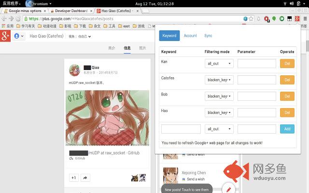Delete the Hao keyword
309x193 pixels.
[x=287, y=112]
